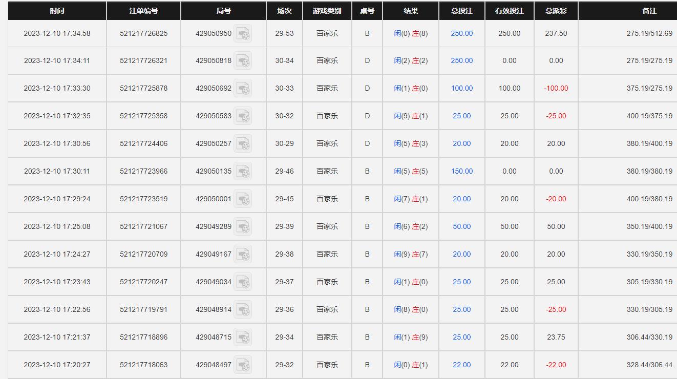Open video replay for round 429049289

pos(243,227)
